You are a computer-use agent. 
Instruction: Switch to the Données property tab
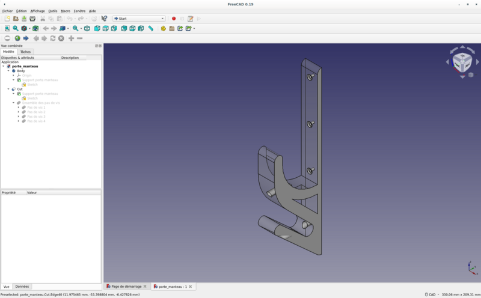(22, 287)
